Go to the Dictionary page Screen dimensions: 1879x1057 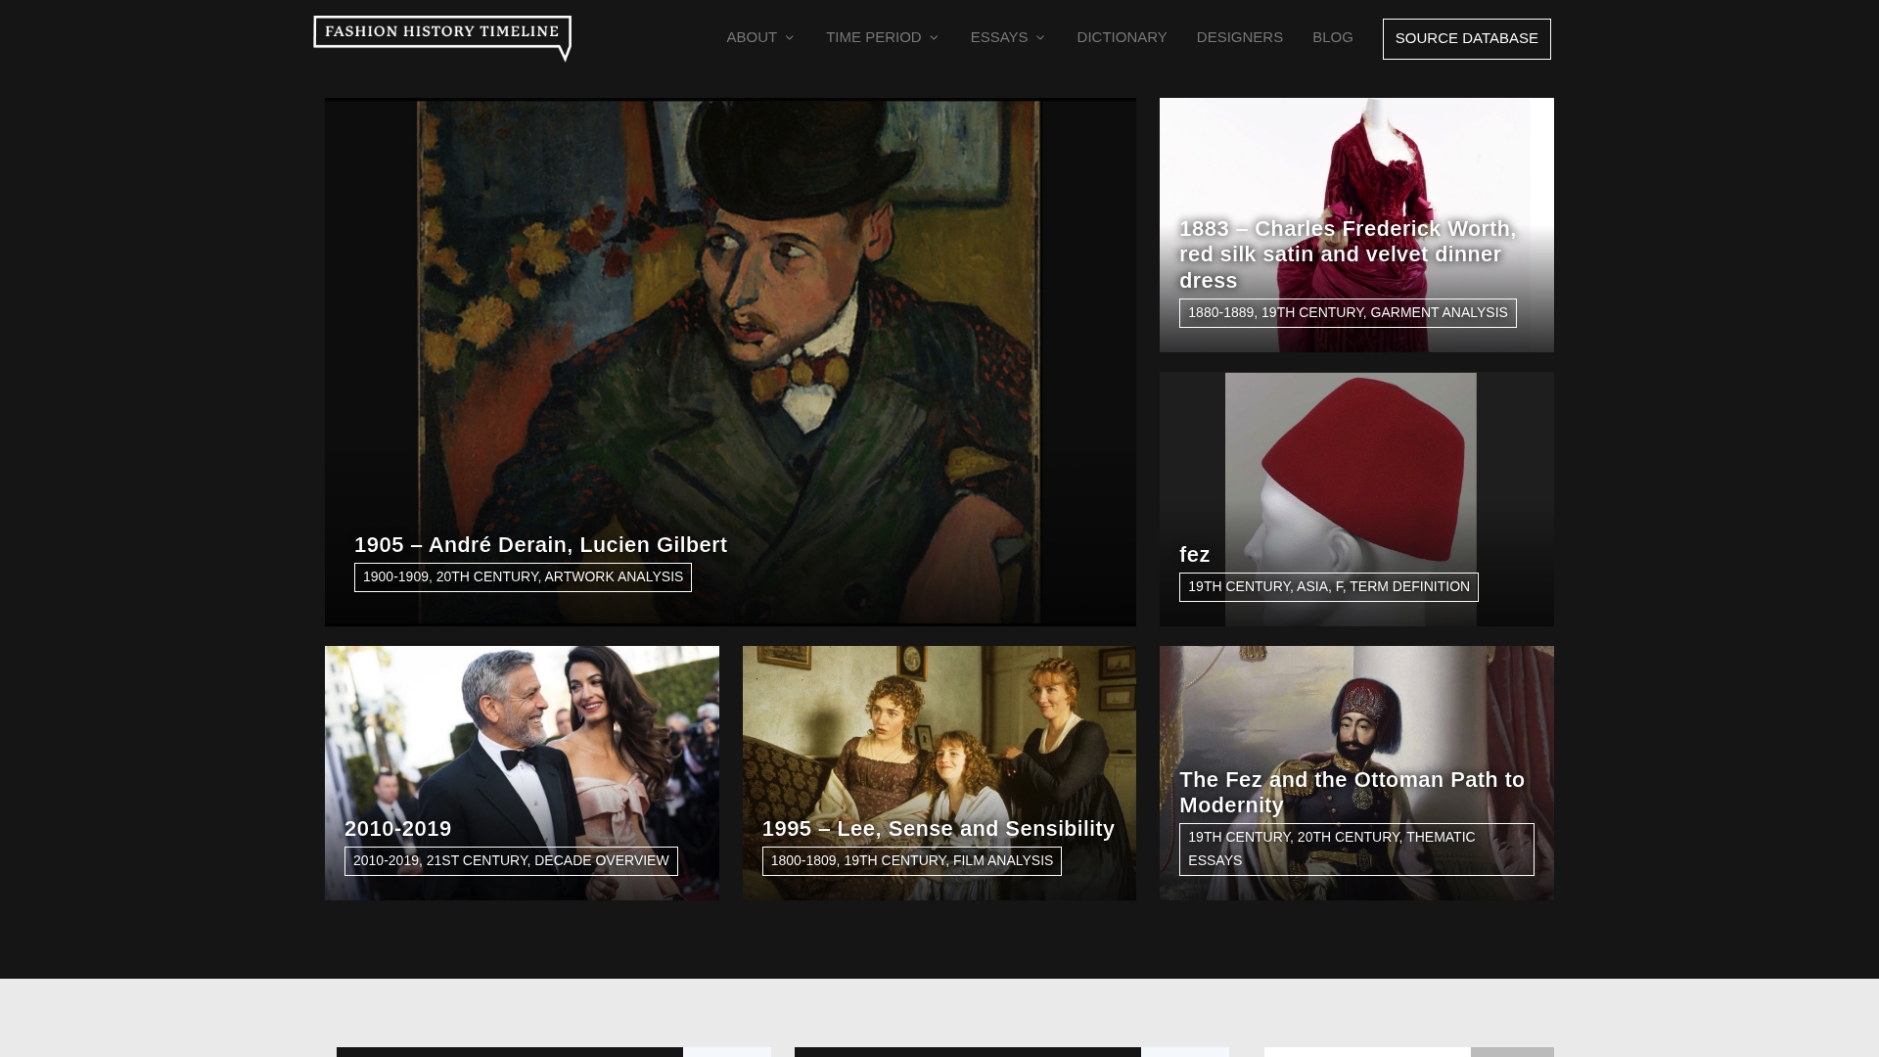(x=1122, y=37)
